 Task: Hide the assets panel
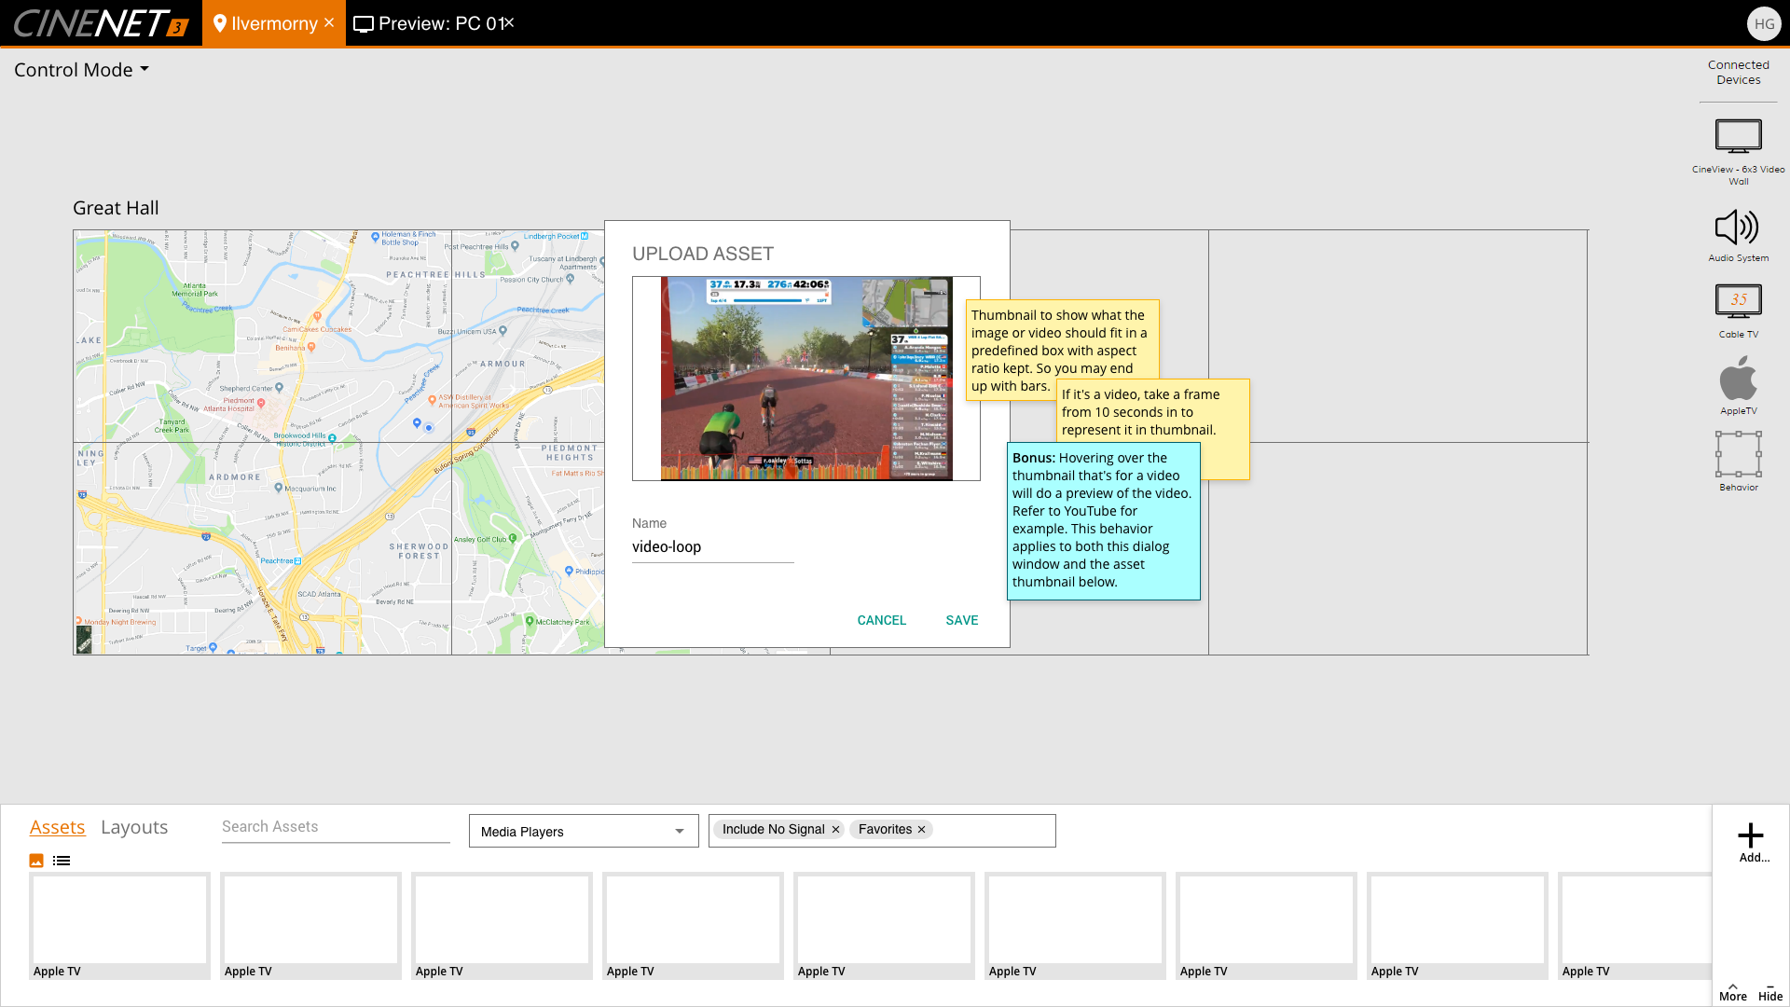click(x=1770, y=992)
